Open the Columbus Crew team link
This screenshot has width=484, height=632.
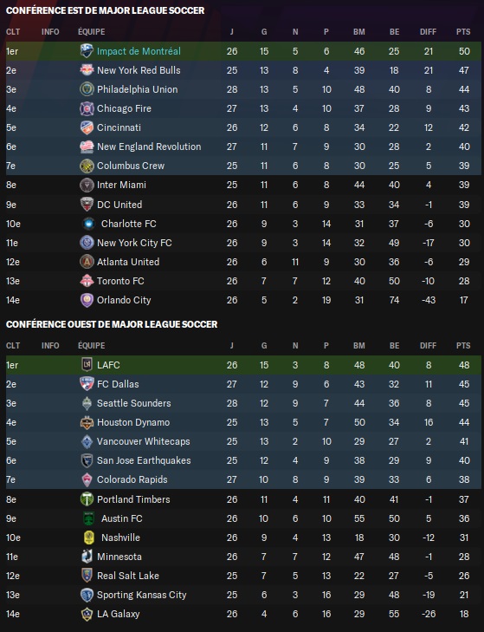[131, 166]
